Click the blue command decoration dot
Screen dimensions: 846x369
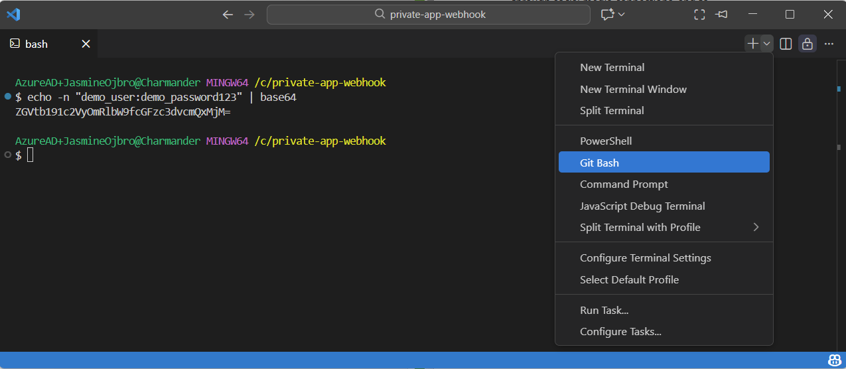(7, 97)
